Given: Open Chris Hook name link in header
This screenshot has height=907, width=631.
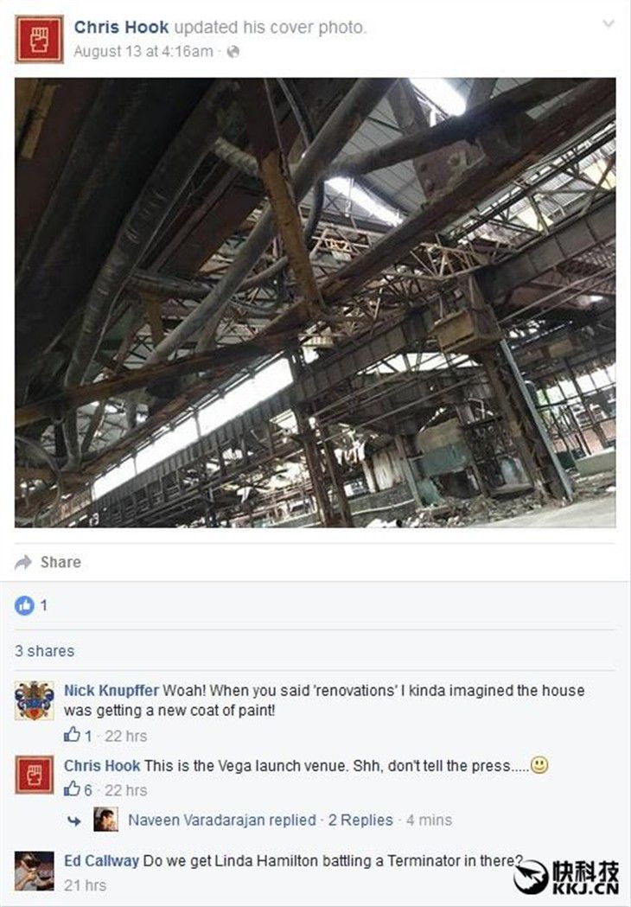Looking at the screenshot, I should click(122, 27).
